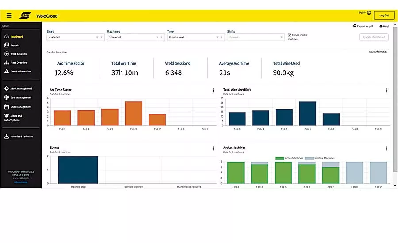Click Export as pdf link
This screenshot has width=398, height=243.
[365, 26]
